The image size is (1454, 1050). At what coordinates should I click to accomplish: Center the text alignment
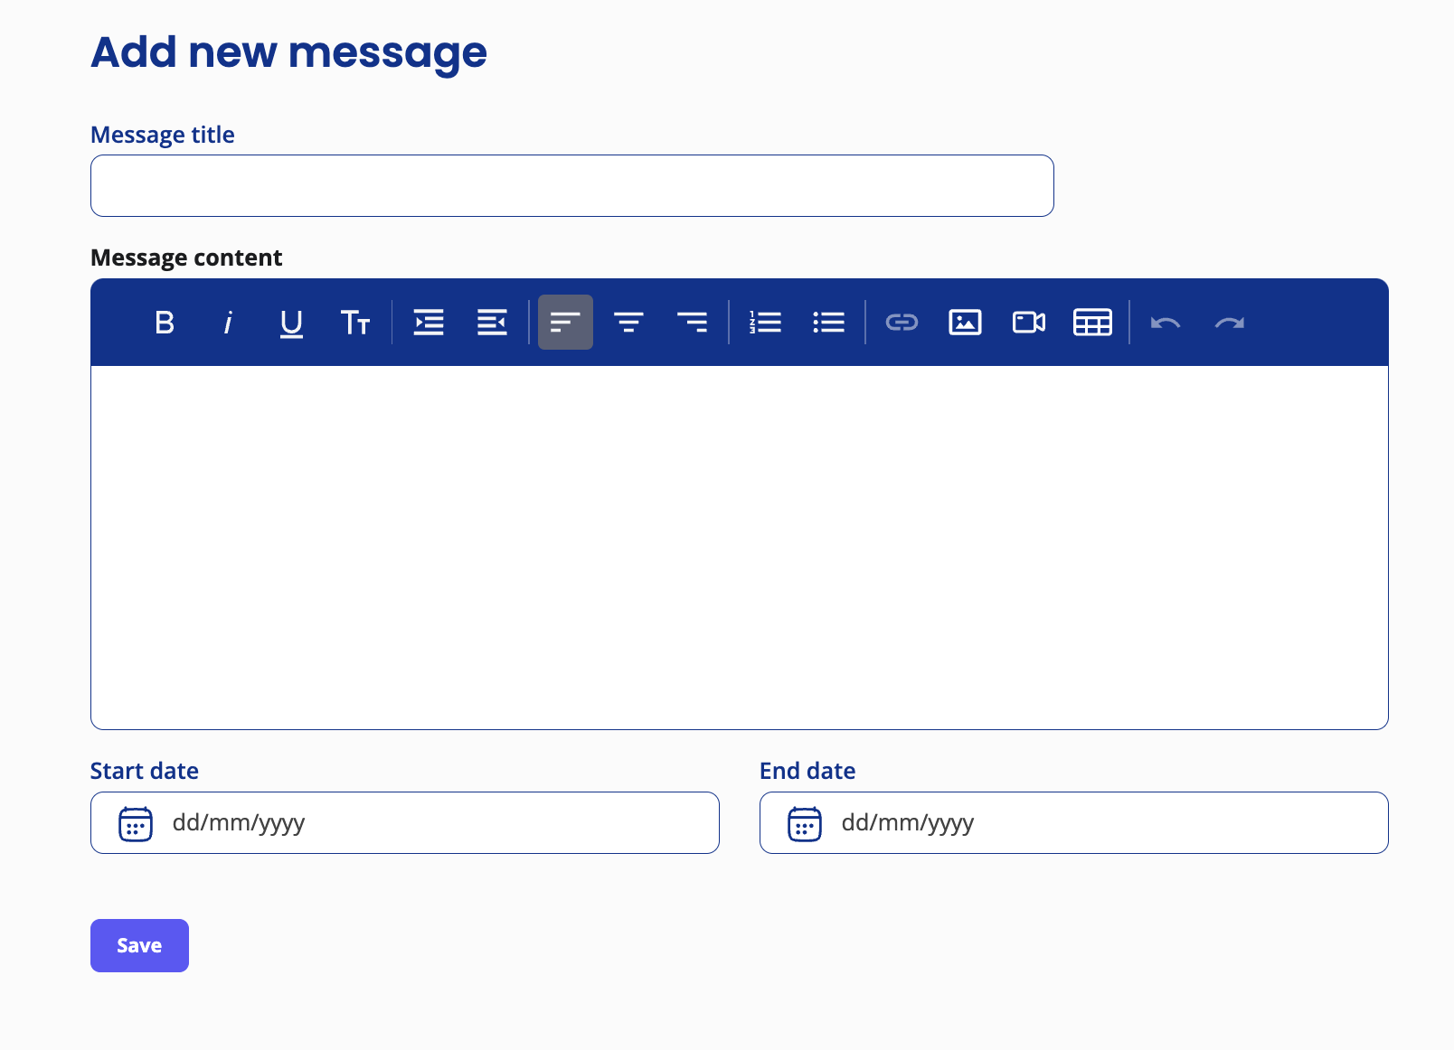coord(629,322)
